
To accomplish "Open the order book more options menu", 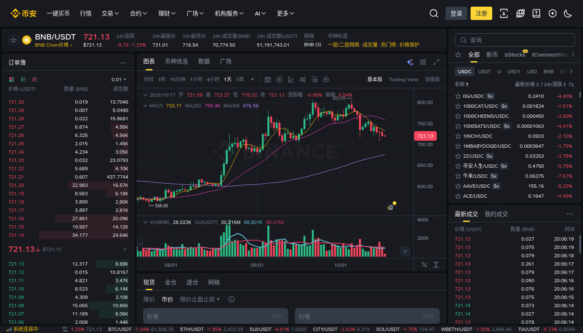I will point(123,62).
